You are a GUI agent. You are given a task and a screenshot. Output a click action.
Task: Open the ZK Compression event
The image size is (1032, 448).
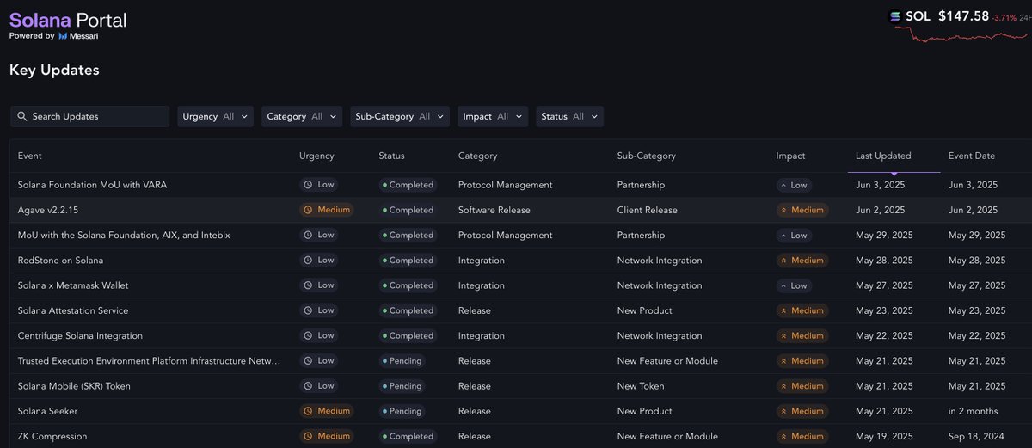click(x=52, y=436)
